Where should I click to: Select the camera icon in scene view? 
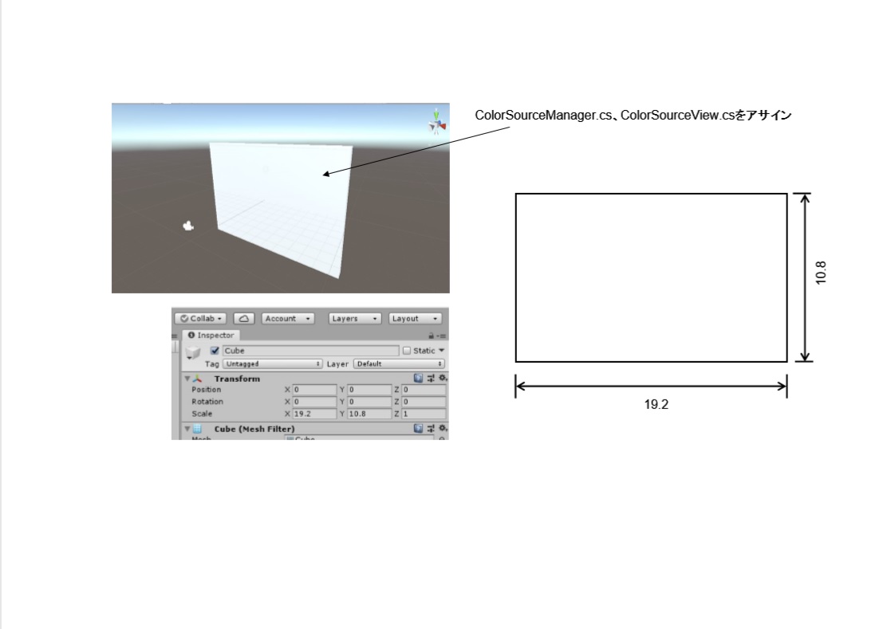tap(188, 226)
